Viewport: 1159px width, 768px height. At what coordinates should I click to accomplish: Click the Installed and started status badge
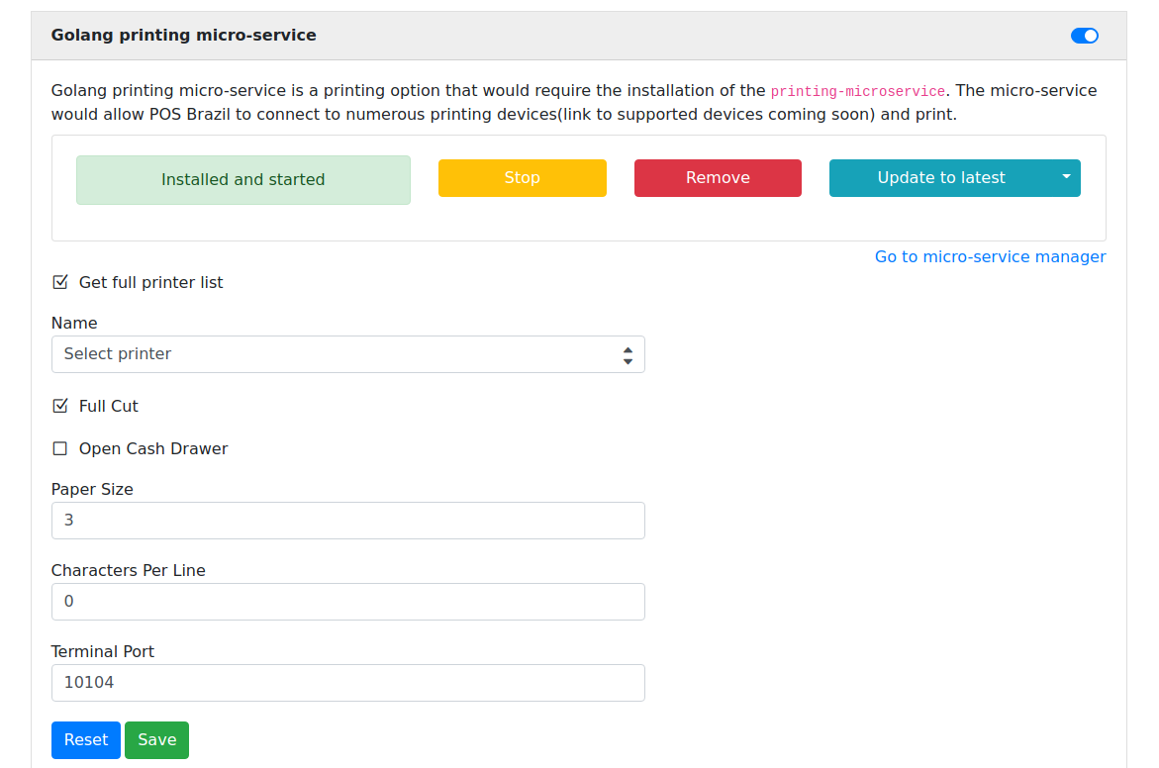tap(243, 179)
